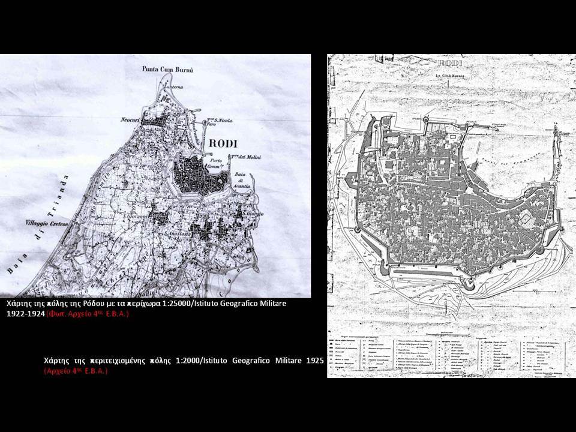Click the Punta Cum Burnù label

(x=167, y=69)
